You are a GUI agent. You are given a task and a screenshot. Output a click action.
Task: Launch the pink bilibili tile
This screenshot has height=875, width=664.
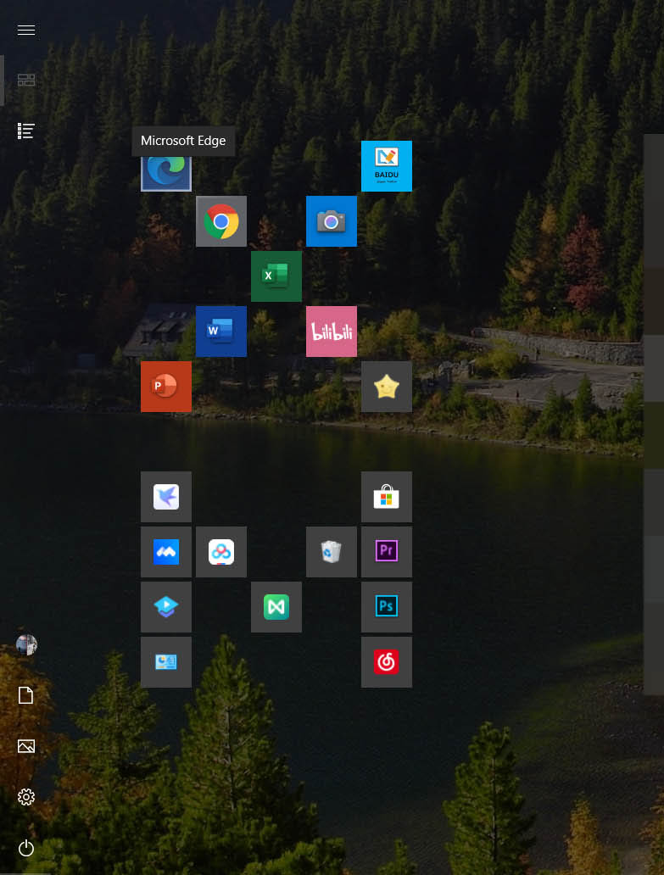[x=331, y=331]
